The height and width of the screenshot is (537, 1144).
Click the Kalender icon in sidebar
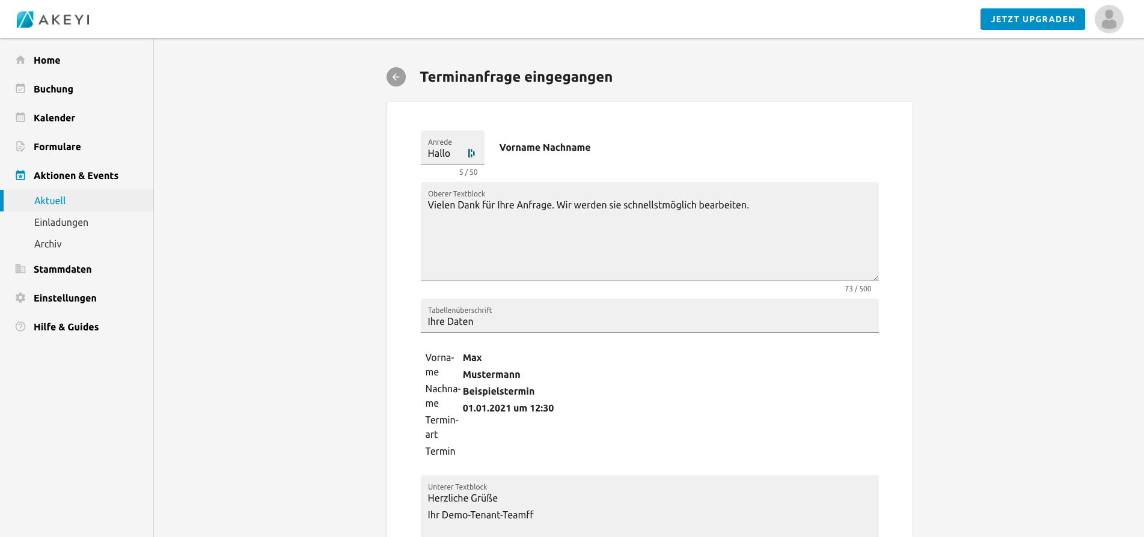click(20, 118)
